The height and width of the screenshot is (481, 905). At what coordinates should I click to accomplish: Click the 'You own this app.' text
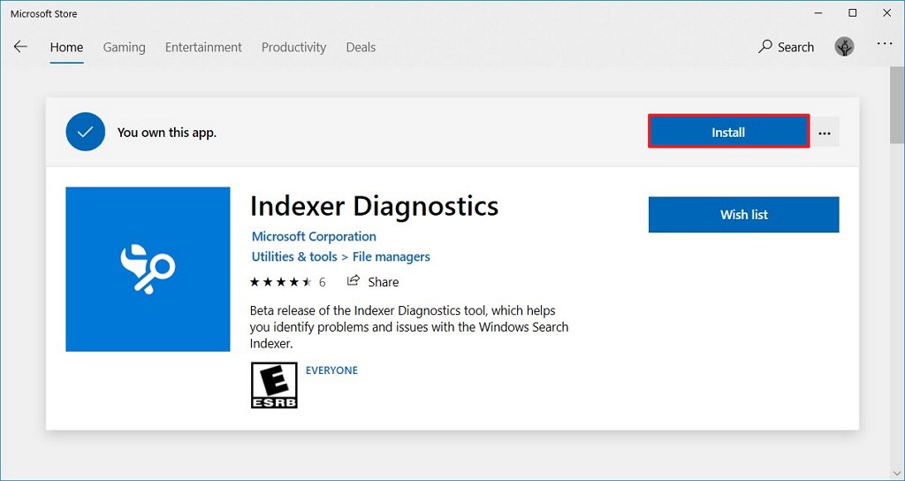(167, 133)
